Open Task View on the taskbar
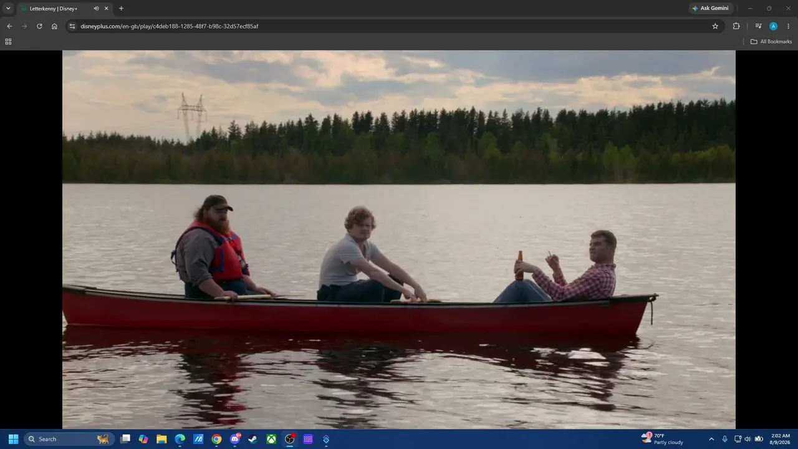Screen dimensions: 798x449 [125, 439]
